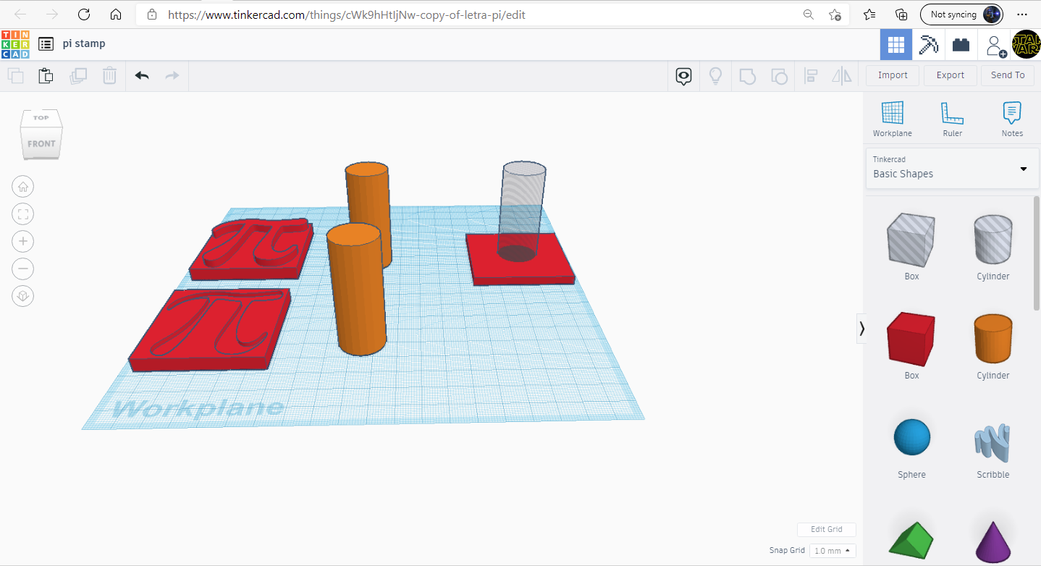The width and height of the screenshot is (1041, 566).
Task: Open the browser Collections icon
Action: coord(901,14)
